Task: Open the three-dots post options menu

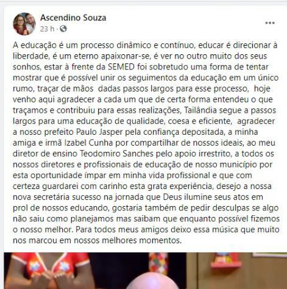Action: click(x=270, y=23)
